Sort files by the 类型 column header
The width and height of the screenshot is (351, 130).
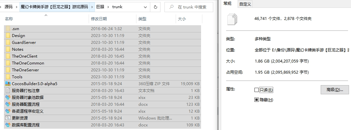coord(156,19)
